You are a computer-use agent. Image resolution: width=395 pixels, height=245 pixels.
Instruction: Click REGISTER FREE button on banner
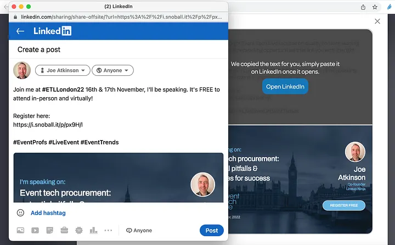tap(344, 205)
